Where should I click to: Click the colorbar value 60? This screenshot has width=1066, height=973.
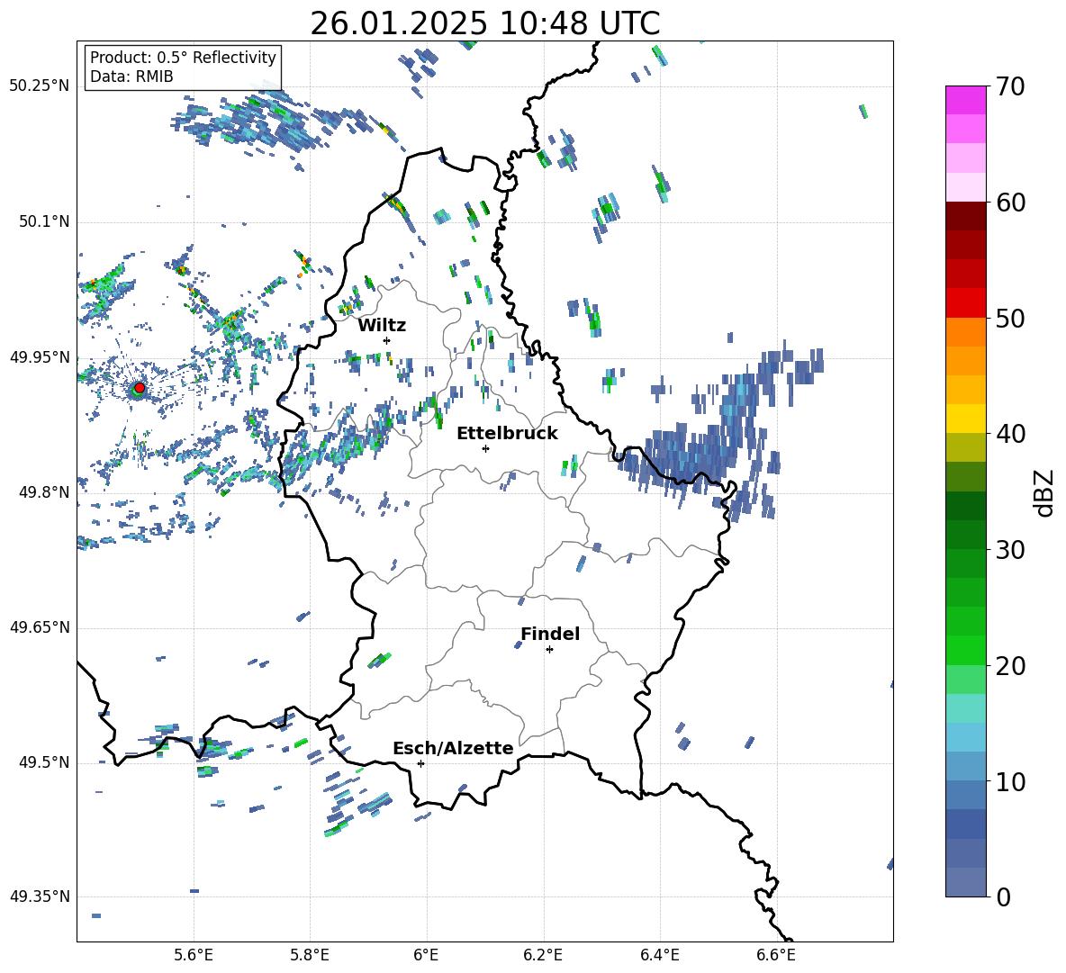1010,203
